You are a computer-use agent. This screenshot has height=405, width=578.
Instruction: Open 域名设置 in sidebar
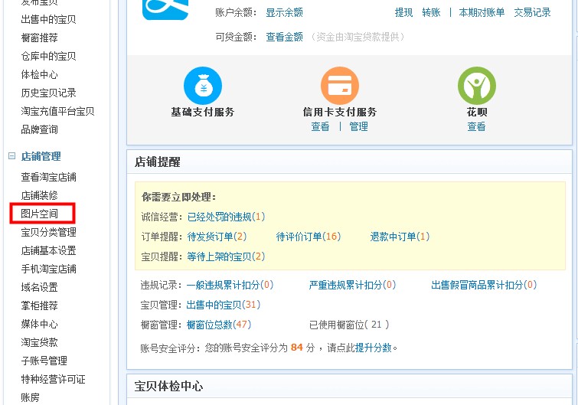[40, 287]
